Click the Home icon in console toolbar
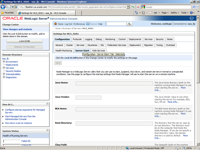 [56, 24]
